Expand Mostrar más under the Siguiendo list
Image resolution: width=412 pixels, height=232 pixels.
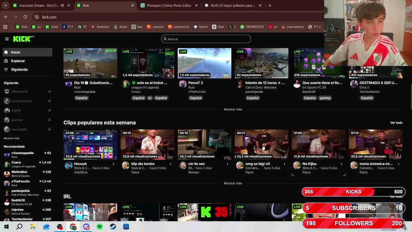[x=12, y=138]
